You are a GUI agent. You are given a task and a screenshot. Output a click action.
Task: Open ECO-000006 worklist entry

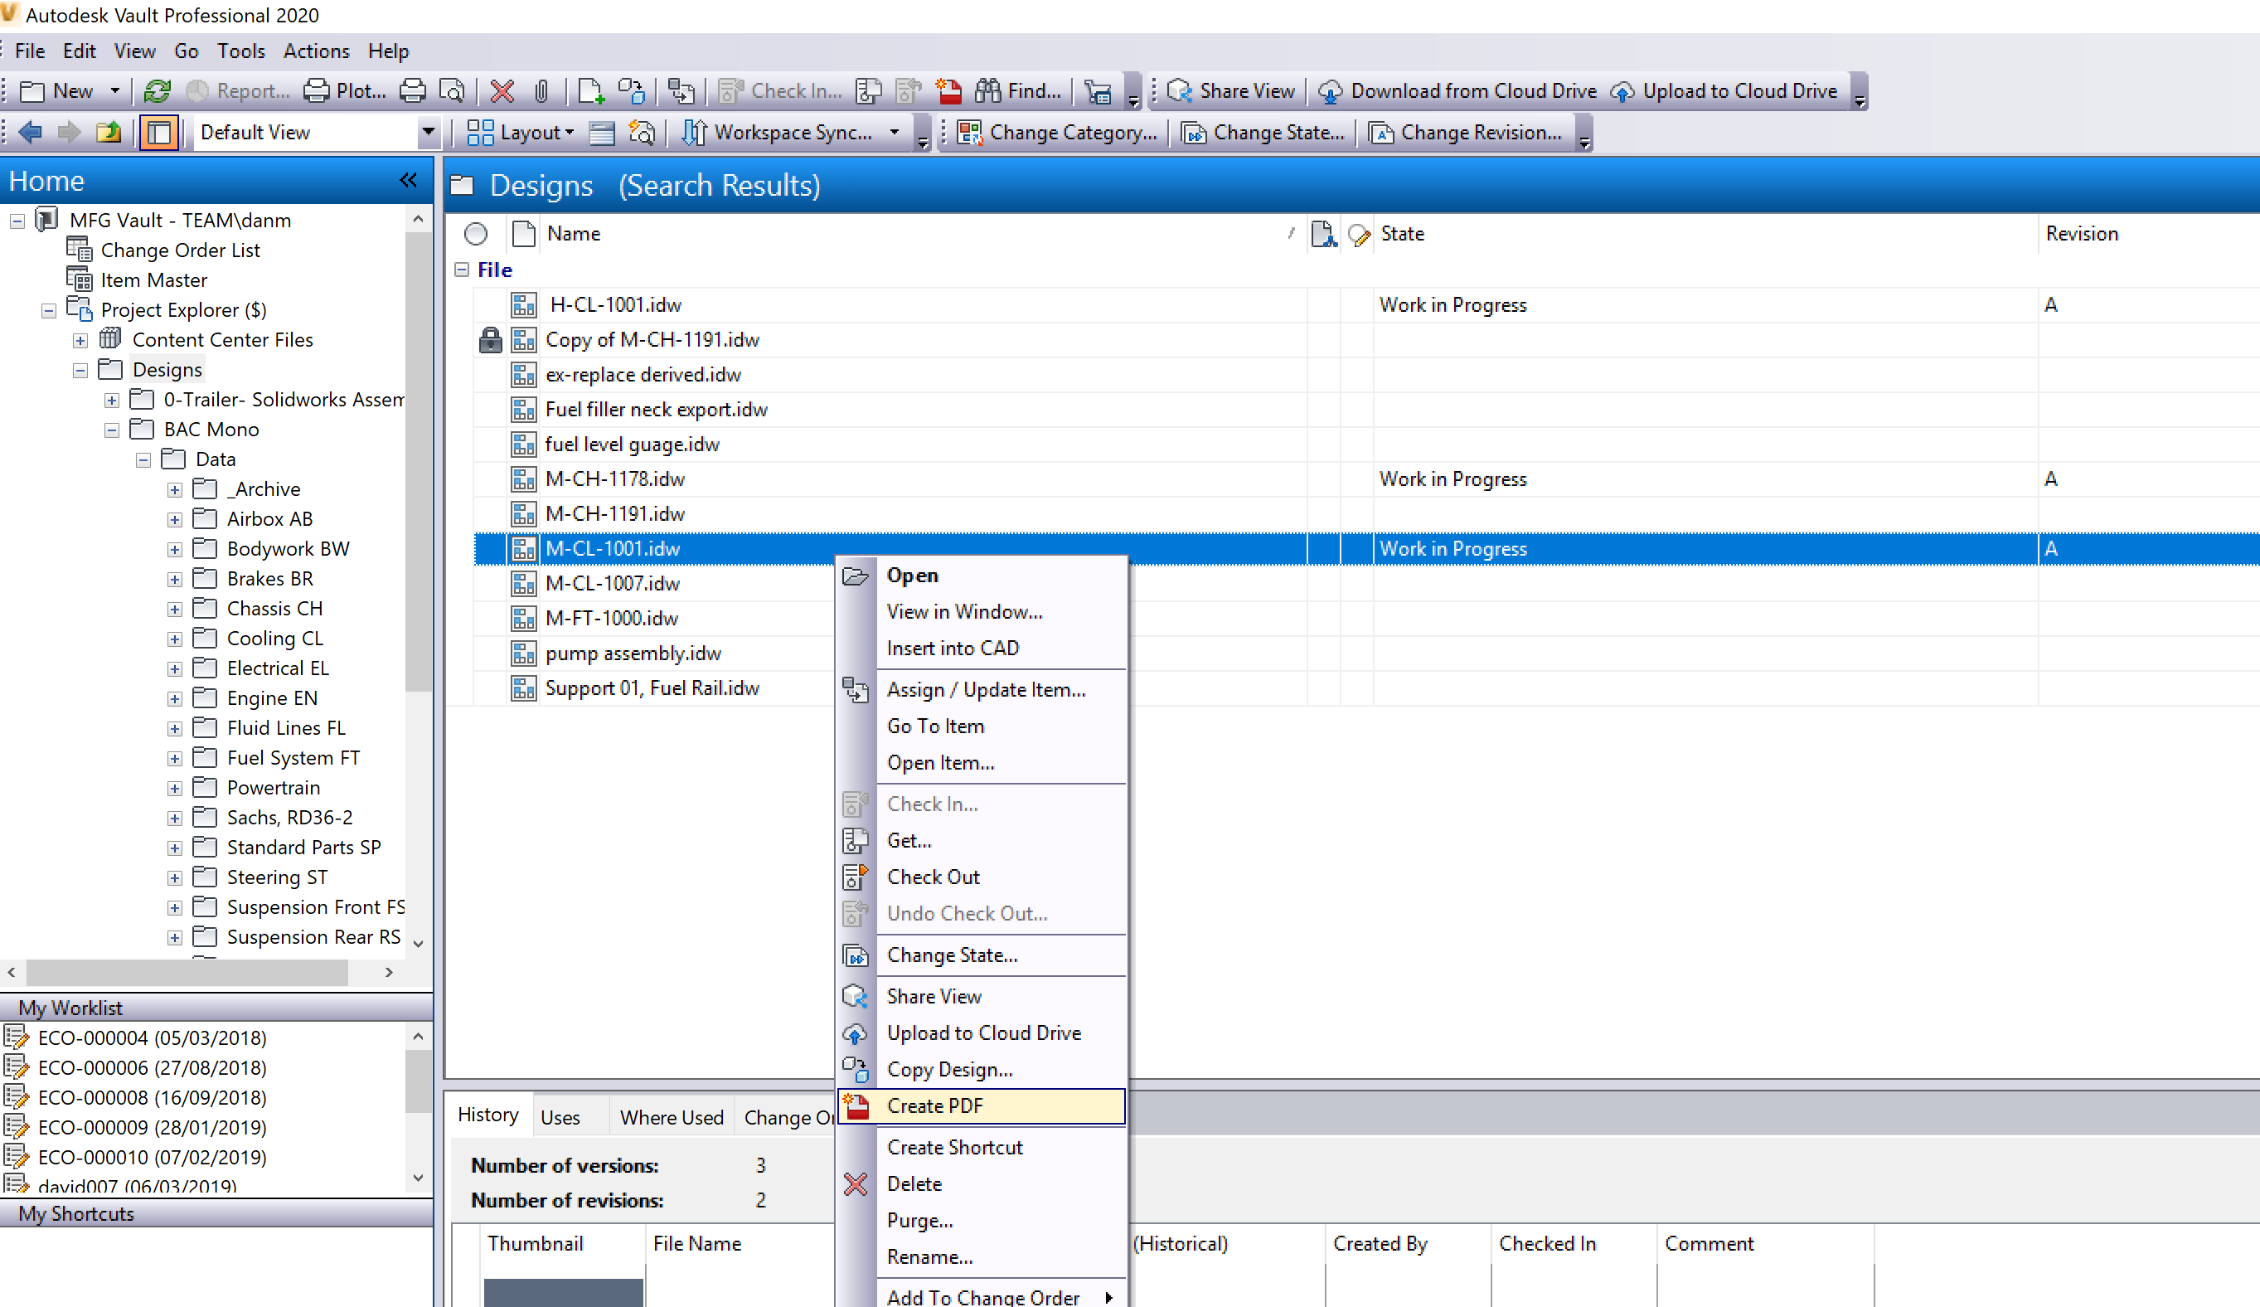pyautogui.click(x=152, y=1067)
